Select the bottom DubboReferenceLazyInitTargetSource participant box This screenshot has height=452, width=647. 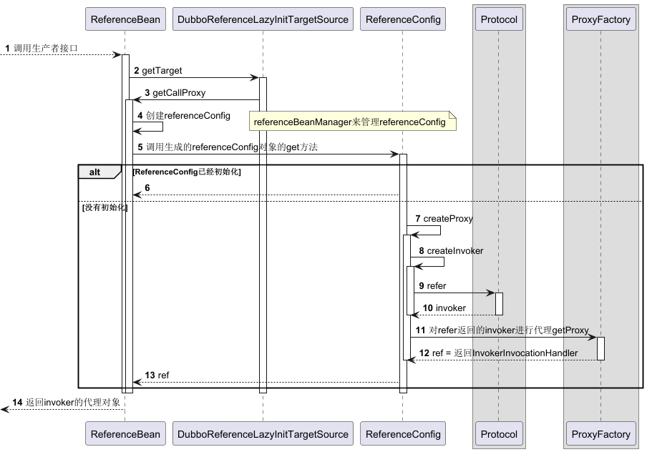[x=263, y=433]
